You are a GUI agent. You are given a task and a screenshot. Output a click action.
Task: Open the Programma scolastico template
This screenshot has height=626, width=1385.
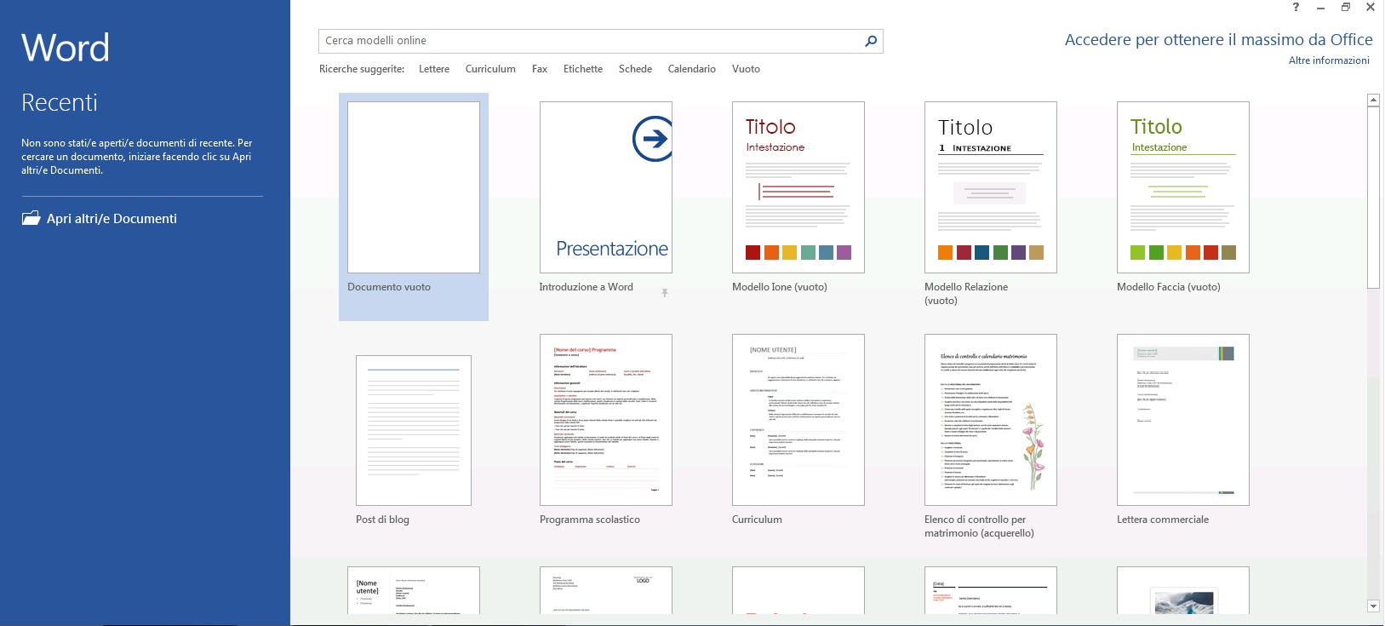pyautogui.click(x=606, y=420)
